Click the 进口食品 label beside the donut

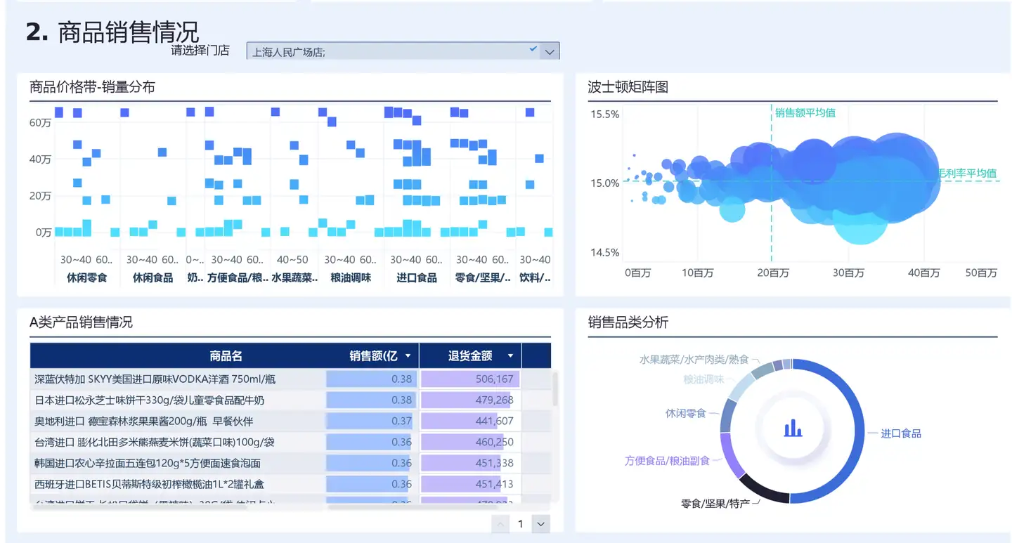[x=901, y=433]
